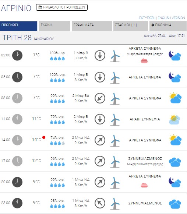Image resolution: width=187 pixels, height=214 pixels.
Task: Click the wind direction arrow at 08:00
Action: pos(100,98)
